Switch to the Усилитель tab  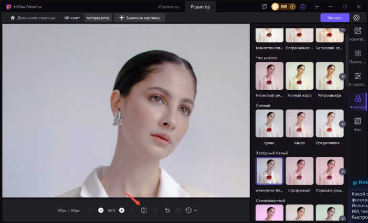coord(168,7)
